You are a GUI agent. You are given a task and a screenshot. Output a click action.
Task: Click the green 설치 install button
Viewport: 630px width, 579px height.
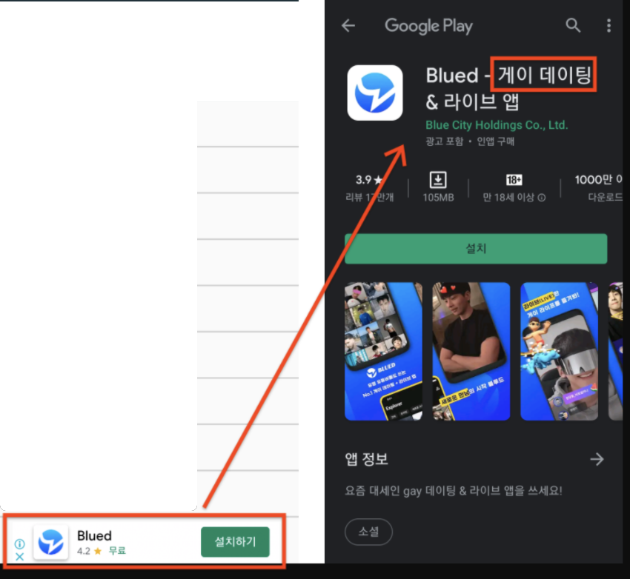pyautogui.click(x=476, y=248)
